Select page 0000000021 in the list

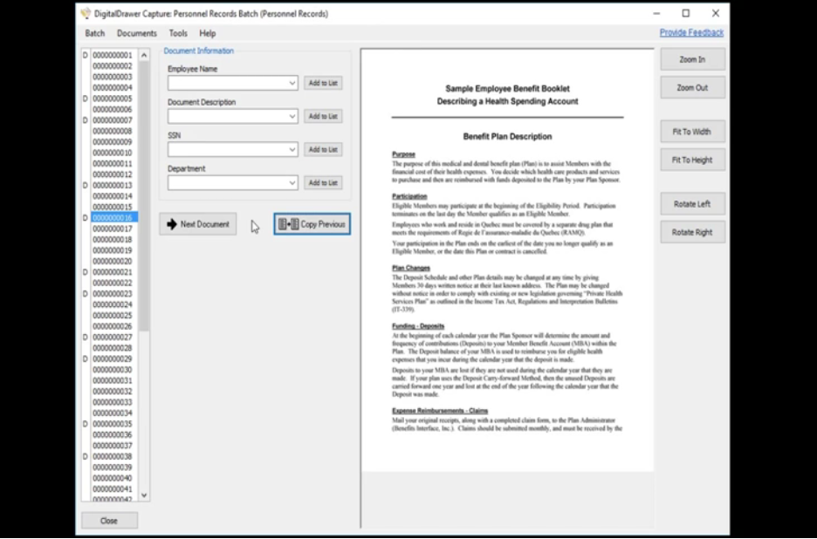tap(113, 272)
